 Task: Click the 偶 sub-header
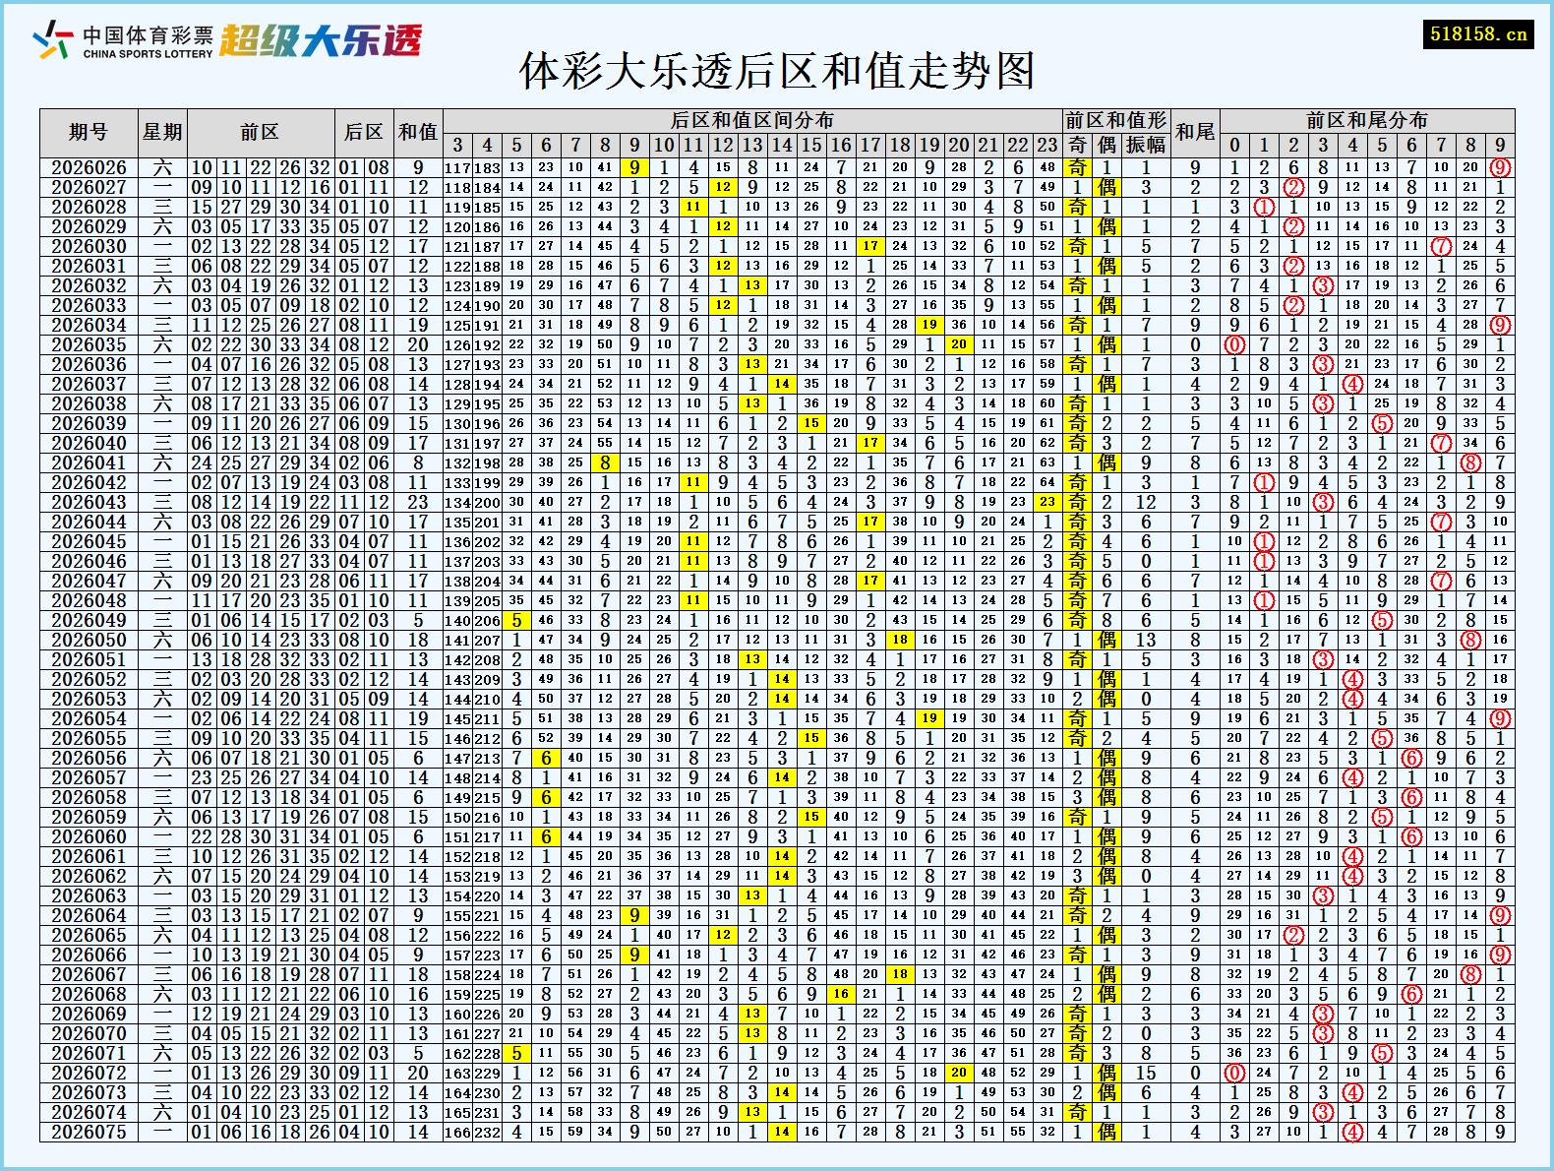coord(1106,145)
